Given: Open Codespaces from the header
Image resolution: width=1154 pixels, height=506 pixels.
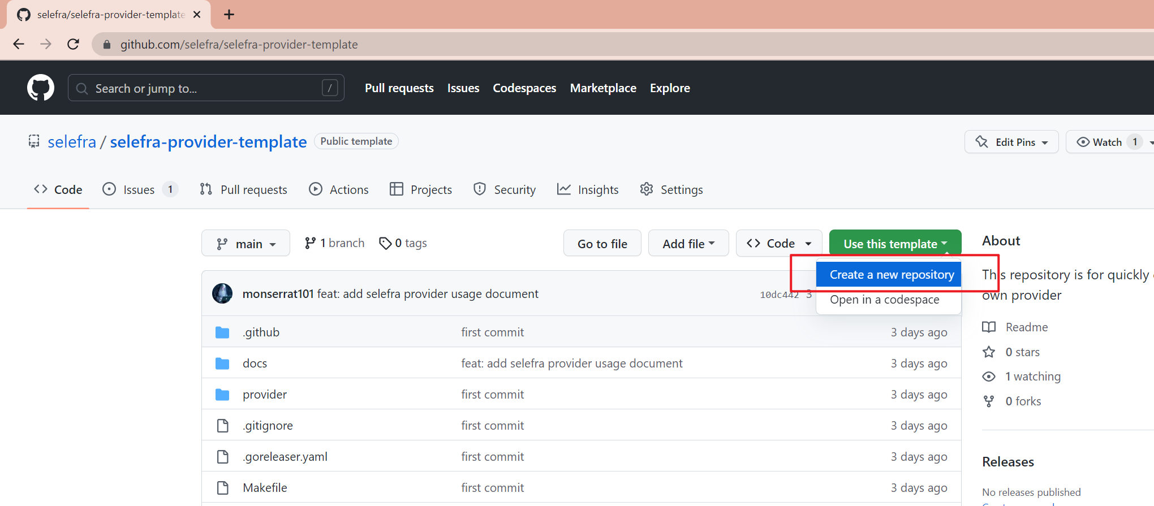Looking at the screenshot, I should 524,88.
